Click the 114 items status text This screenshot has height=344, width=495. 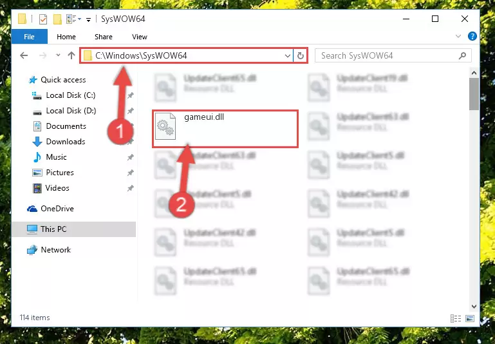[35, 318]
